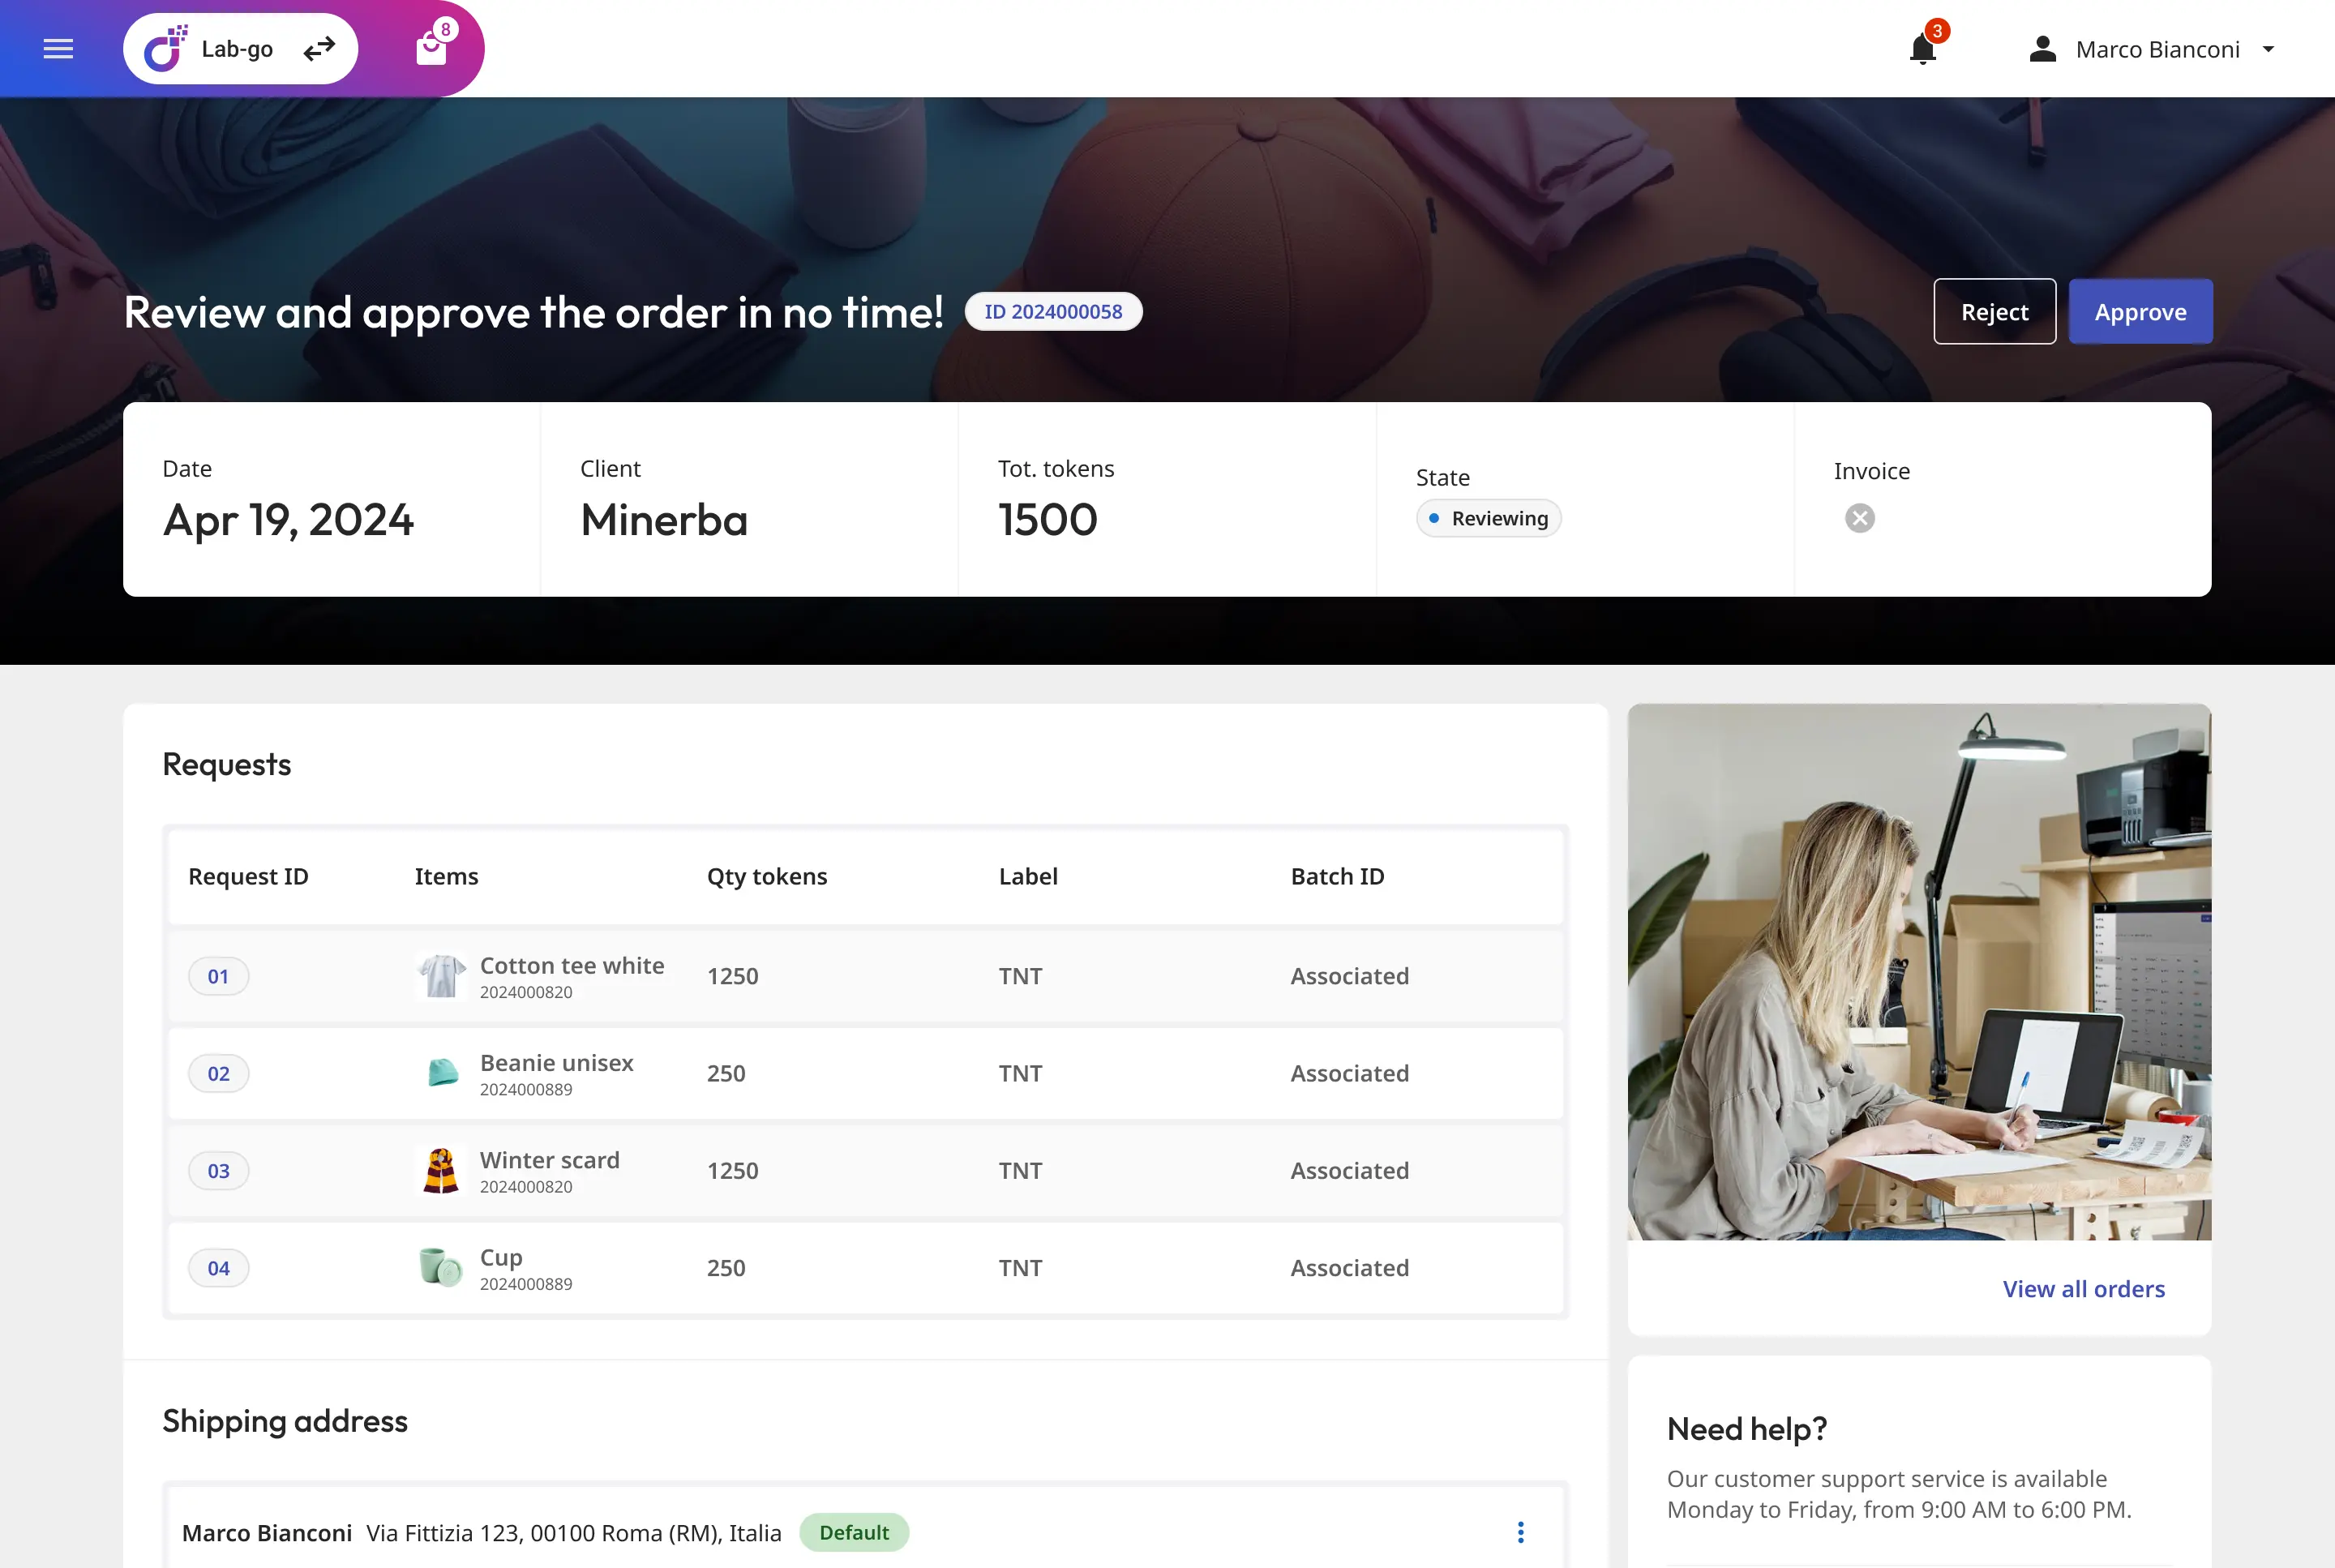Approve the order
This screenshot has height=1568, width=2335.
click(x=2140, y=312)
